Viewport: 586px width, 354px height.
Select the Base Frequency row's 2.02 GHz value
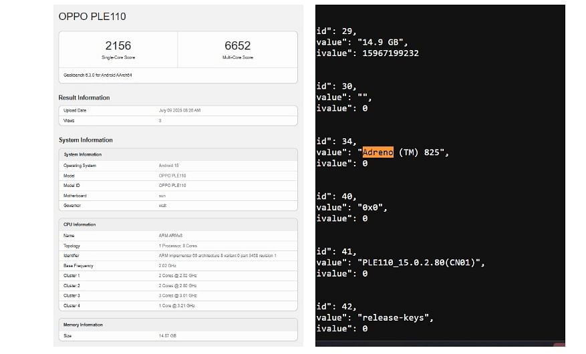[168, 266]
